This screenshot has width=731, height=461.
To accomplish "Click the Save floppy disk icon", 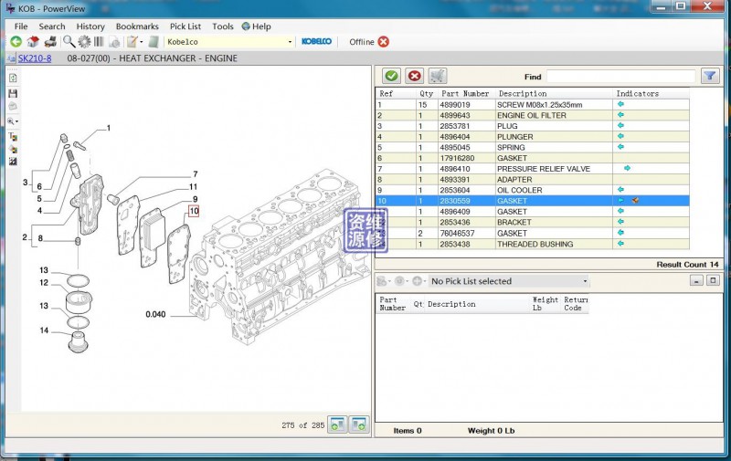I will click(x=13, y=93).
